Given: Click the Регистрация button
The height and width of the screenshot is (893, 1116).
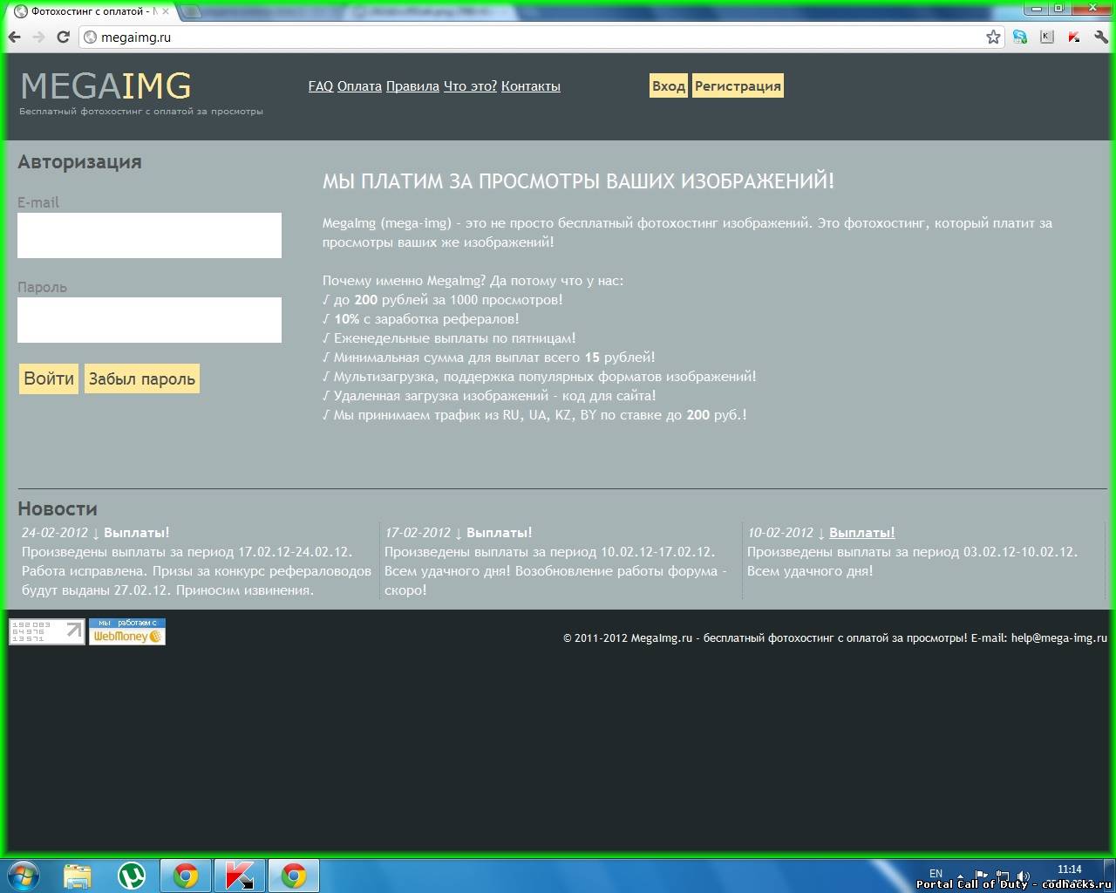Looking at the screenshot, I should pyautogui.click(x=738, y=85).
